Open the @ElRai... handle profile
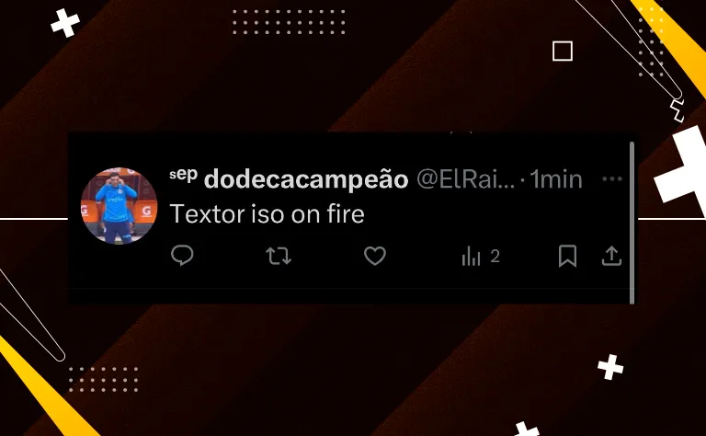 pyautogui.click(x=465, y=179)
